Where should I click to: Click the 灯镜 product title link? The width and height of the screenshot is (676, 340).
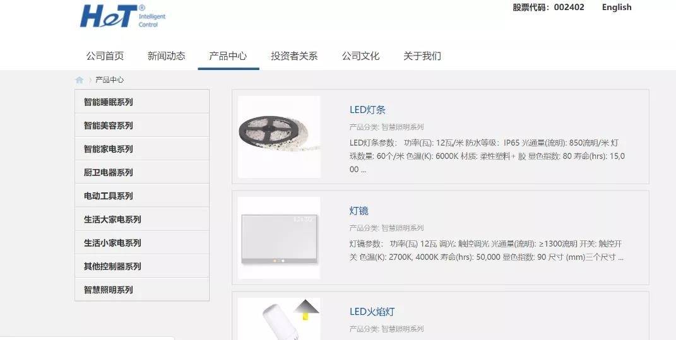pyautogui.click(x=359, y=211)
